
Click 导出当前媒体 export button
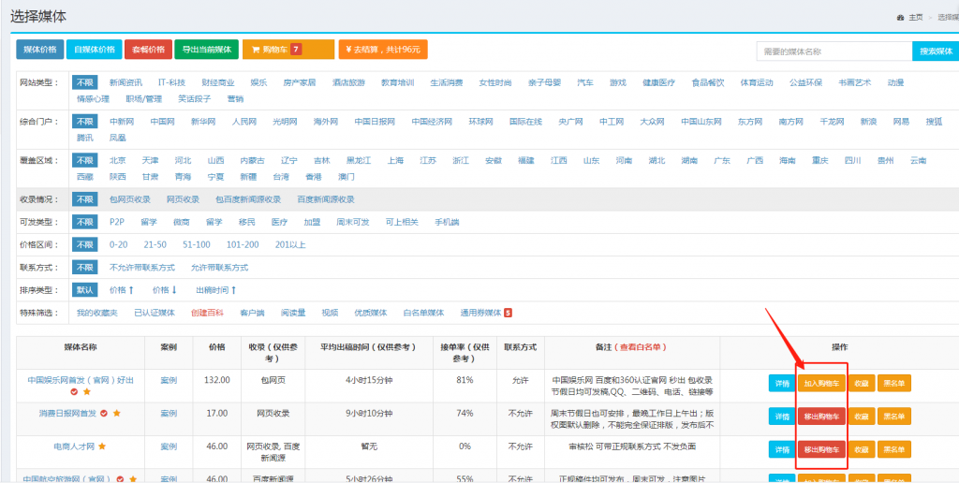pyautogui.click(x=206, y=50)
